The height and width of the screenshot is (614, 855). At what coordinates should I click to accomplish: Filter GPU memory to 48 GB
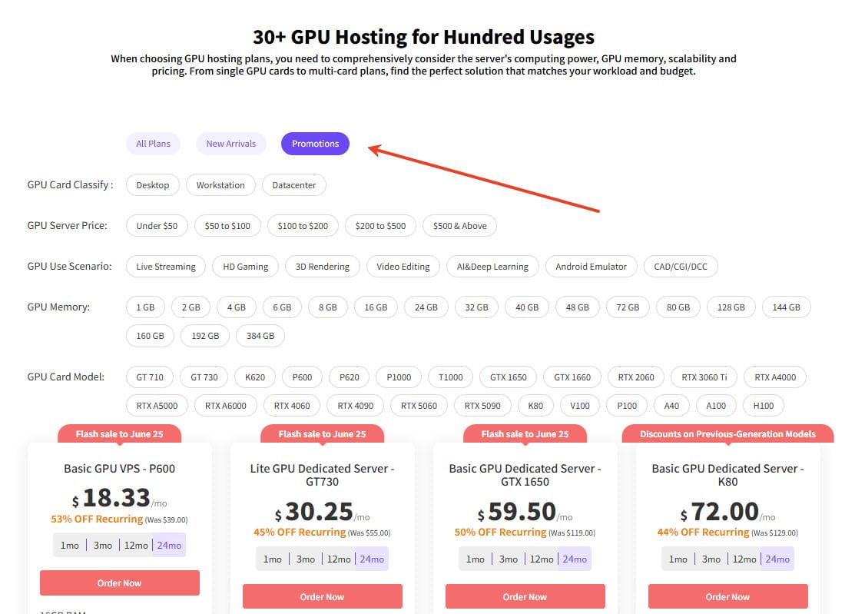577,307
